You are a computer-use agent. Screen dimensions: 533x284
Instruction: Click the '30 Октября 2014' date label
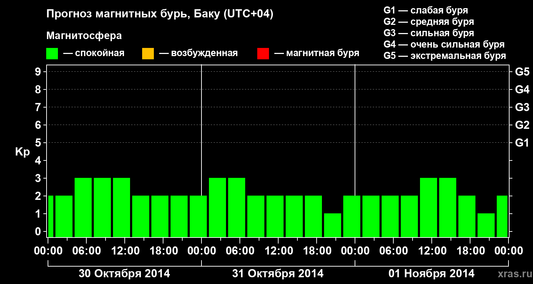(x=124, y=273)
